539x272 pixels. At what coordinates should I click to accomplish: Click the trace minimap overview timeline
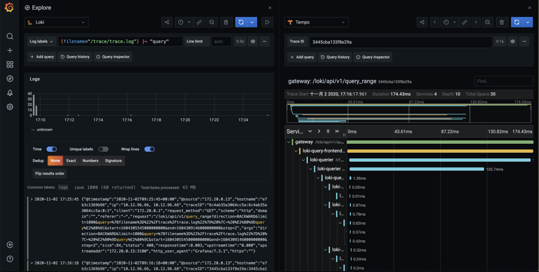(409, 113)
